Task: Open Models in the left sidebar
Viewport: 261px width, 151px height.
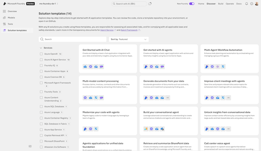Action: coord(11,18)
